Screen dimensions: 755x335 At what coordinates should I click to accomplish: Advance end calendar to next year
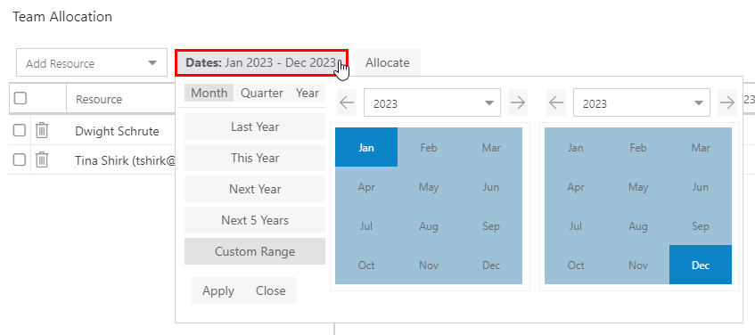point(727,102)
